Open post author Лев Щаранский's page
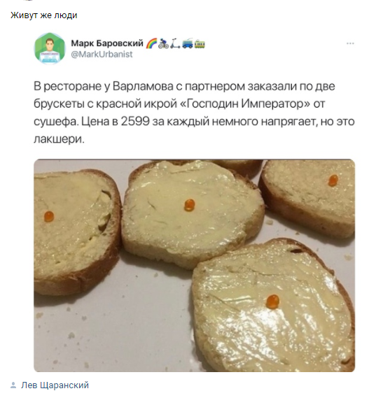 click(55, 385)
